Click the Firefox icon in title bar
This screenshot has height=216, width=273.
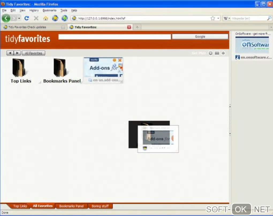[x=3, y=4]
